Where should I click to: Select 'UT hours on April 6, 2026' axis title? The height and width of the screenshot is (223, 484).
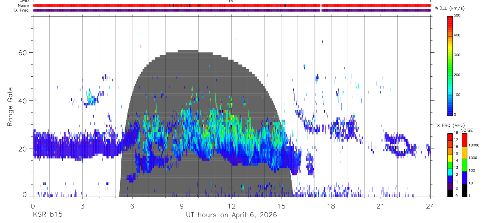point(231,215)
